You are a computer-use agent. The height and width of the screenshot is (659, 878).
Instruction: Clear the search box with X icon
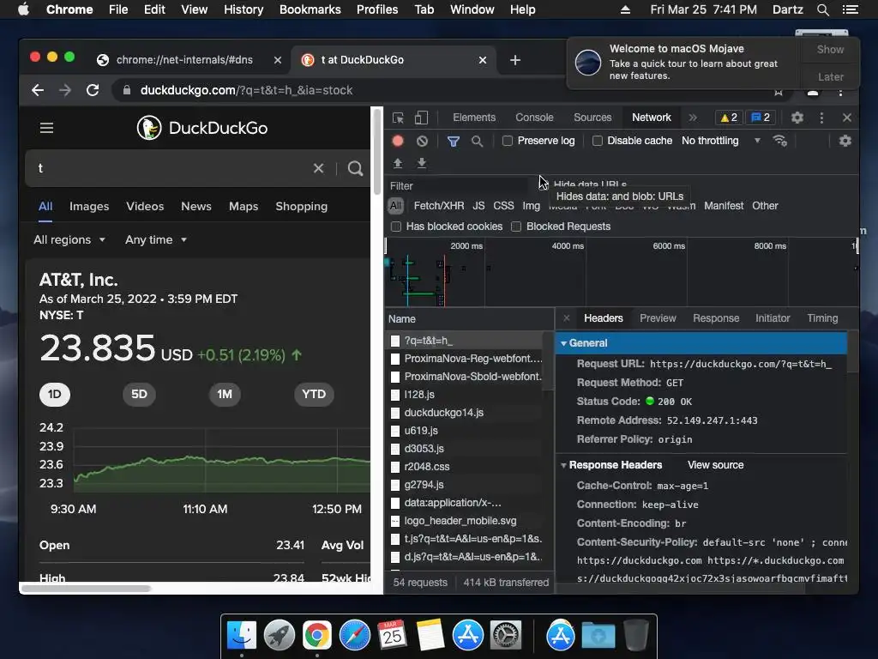click(319, 168)
